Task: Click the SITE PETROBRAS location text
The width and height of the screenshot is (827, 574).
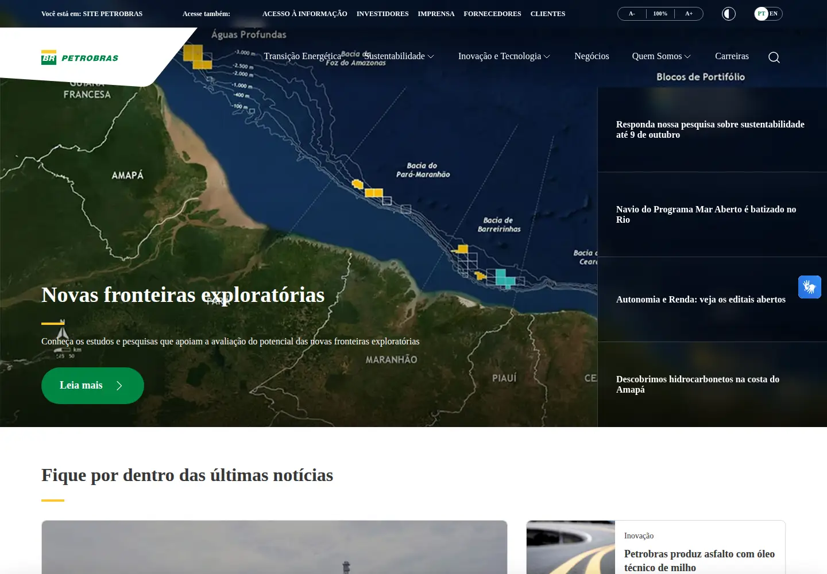Action: click(x=113, y=14)
